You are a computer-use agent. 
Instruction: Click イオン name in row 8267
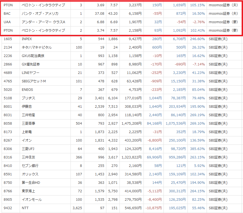(x=27, y=140)
